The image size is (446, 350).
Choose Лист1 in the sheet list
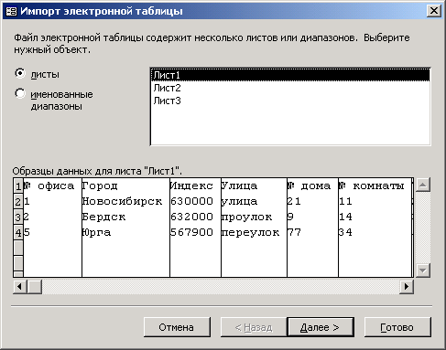click(290, 75)
